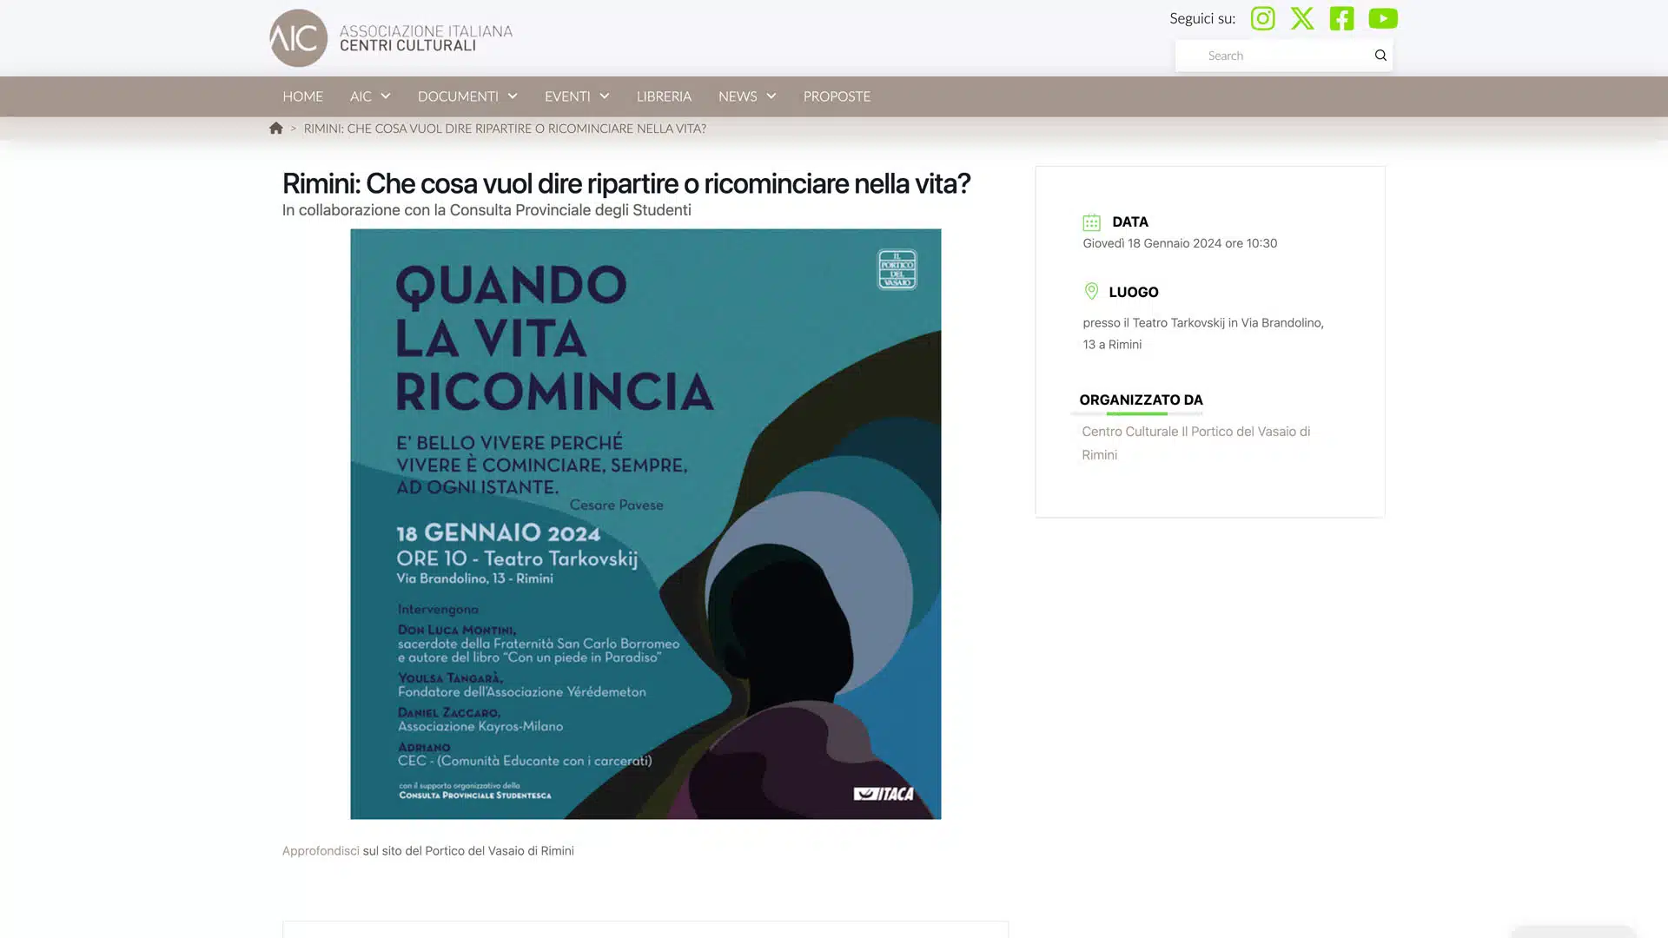Click the date text 'Giovedì 18 Gennaio 2024 ore 10:30'
The width and height of the screenshot is (1668, 938).
[x=1180, y=243]
